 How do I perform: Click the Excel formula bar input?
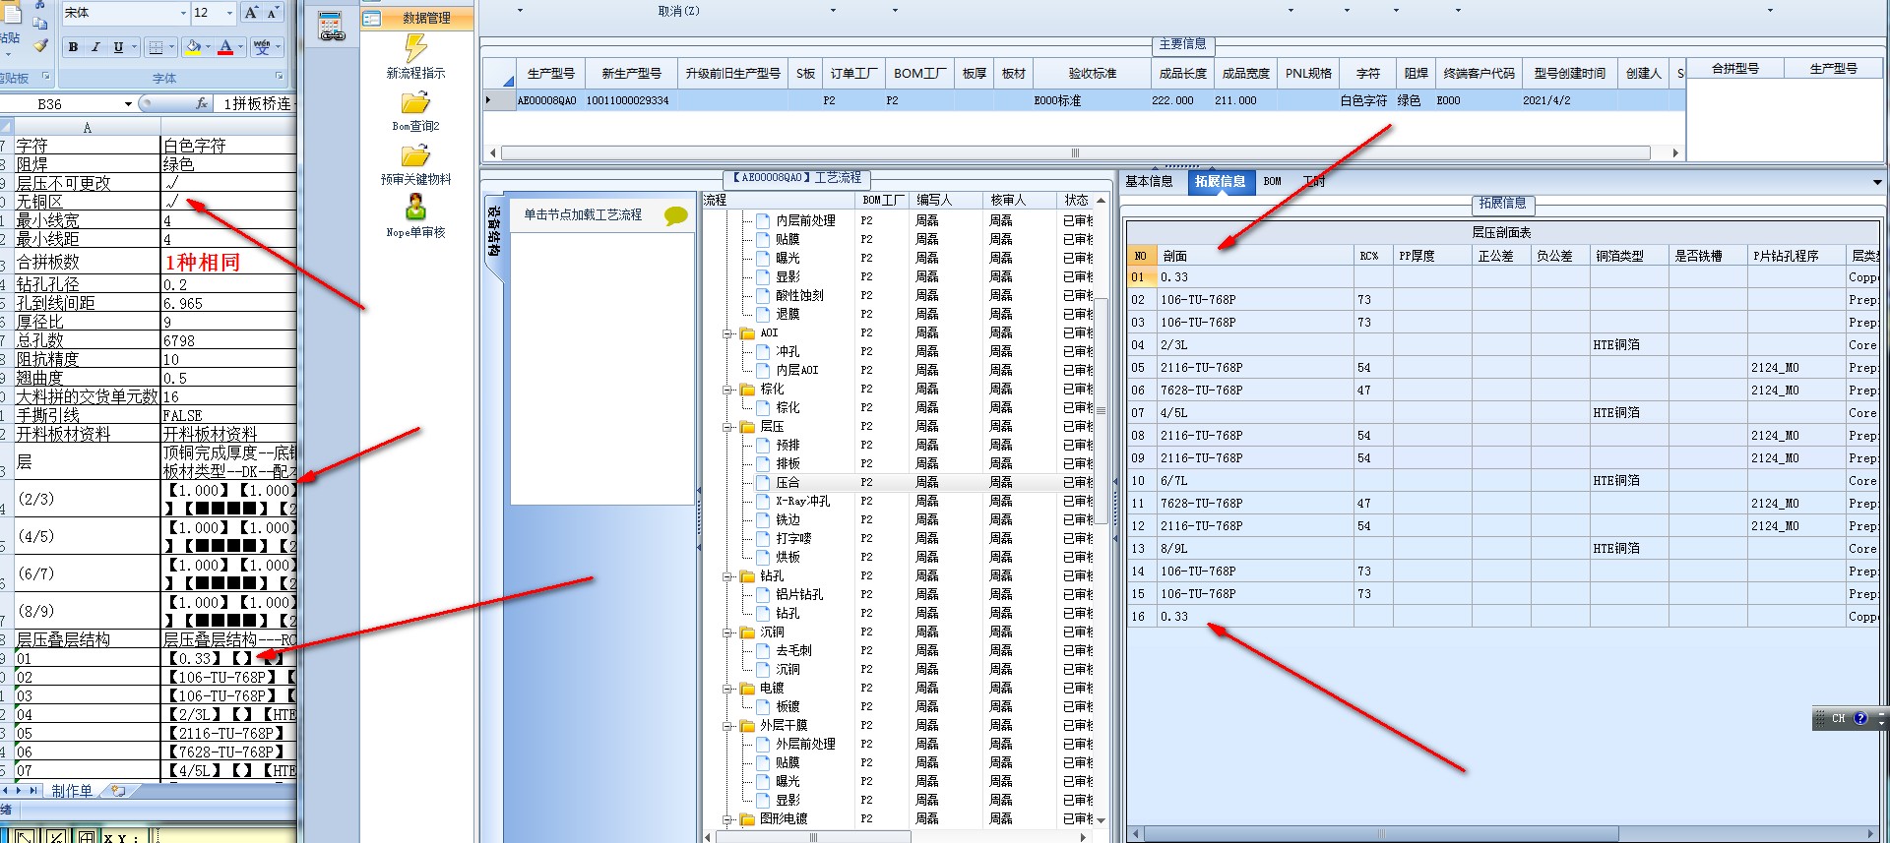257,103
